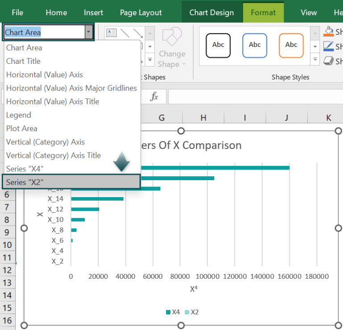Select the horizontal axis title X⁴
The image size is (343, 330).
tap(193, 289)
